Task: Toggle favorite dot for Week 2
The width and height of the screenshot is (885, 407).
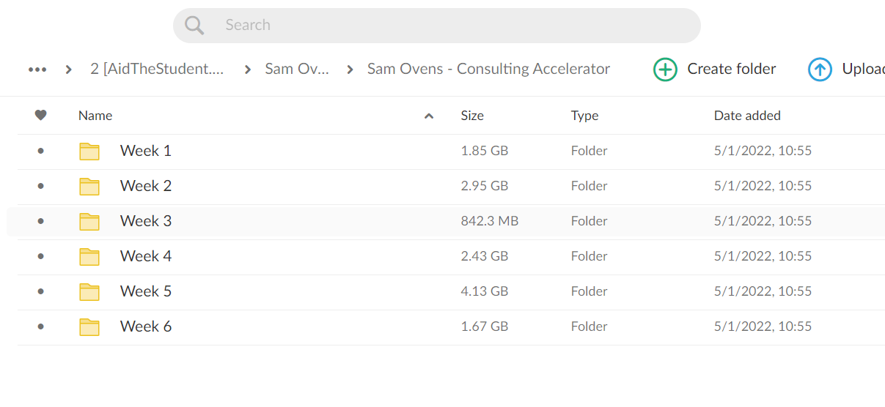Action: coord(40,186)
